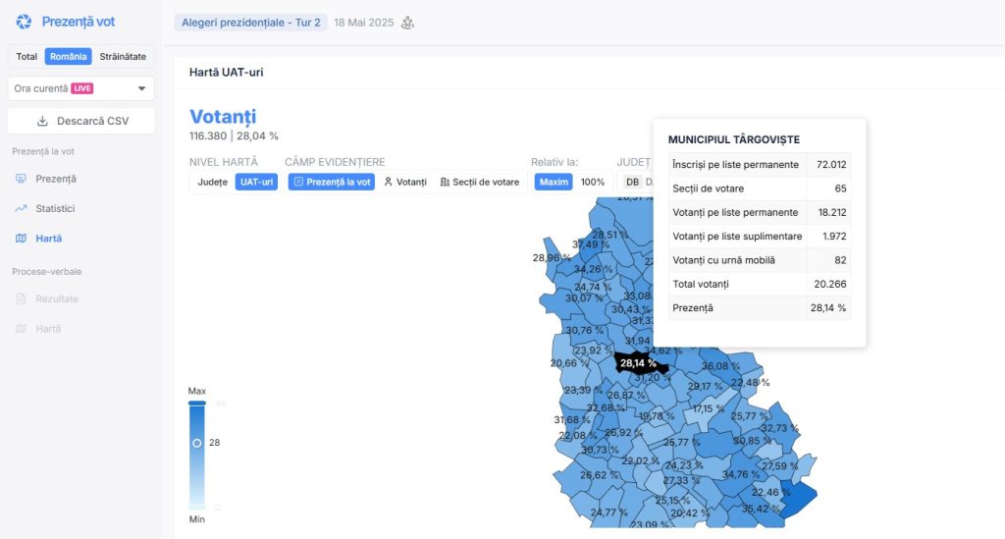
Task: Click the download icon on Descarcă CSV
Action: click(x=42, y=121)
